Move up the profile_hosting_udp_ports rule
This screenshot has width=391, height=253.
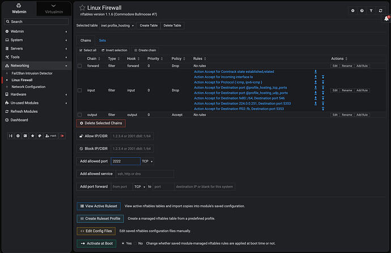point(323,93)
